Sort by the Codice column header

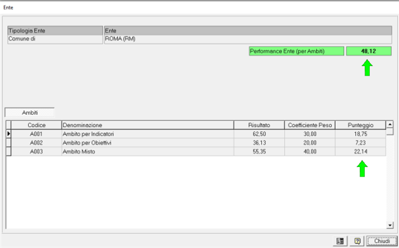pos(36,125)
